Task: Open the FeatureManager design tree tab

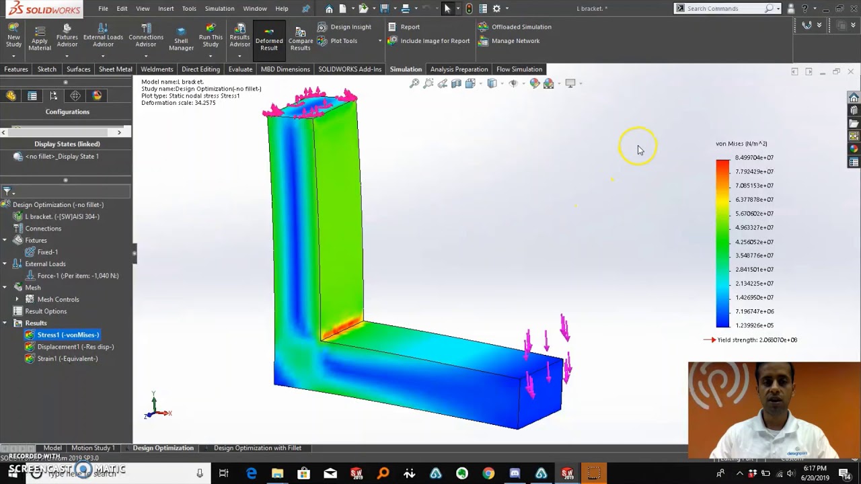Action: click(x=11, y=96)
